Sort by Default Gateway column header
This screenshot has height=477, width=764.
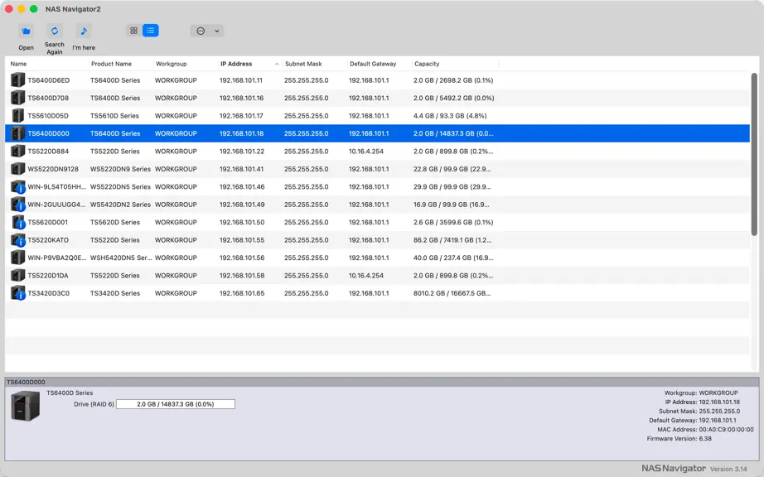[373, 64]
